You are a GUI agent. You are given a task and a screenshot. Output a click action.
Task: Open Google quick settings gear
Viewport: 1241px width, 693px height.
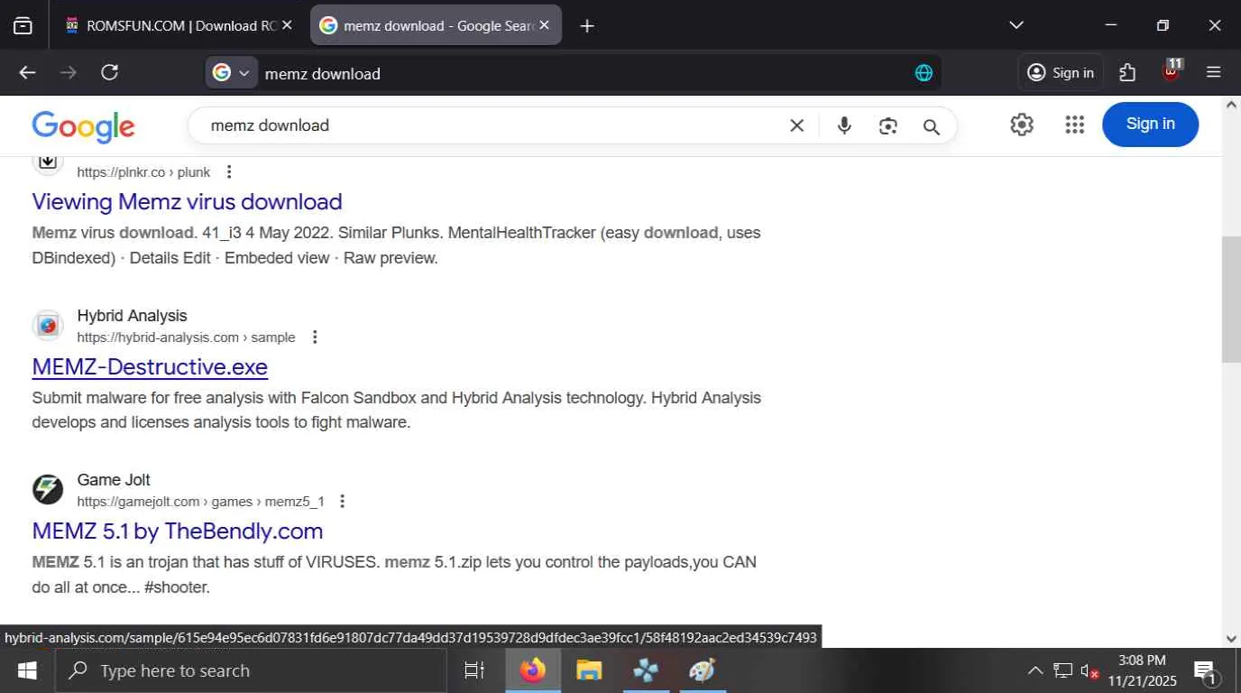point(1022,125)
